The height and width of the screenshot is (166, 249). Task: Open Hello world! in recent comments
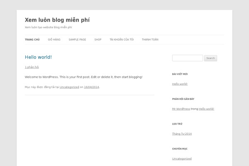(x=206, y=109)
